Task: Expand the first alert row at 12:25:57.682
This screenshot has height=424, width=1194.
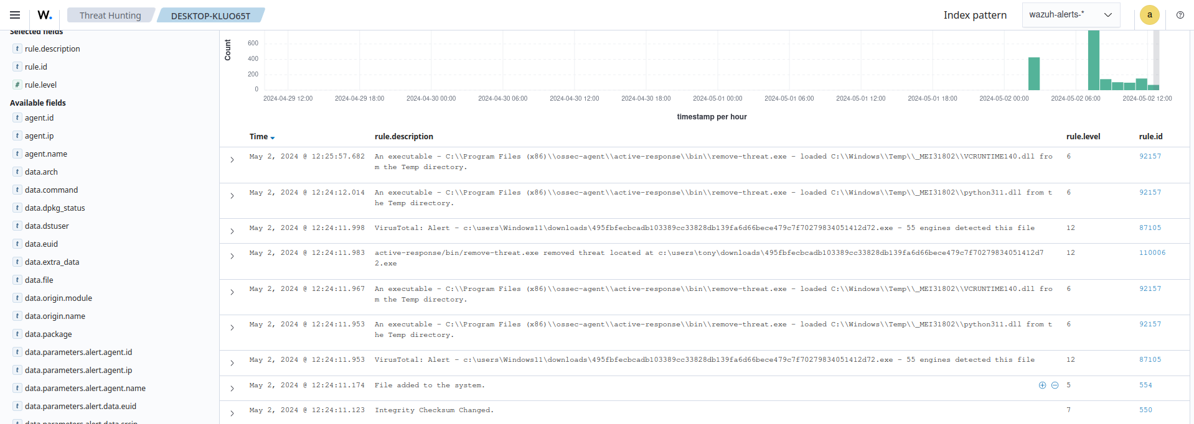Action: pos(232,160)
